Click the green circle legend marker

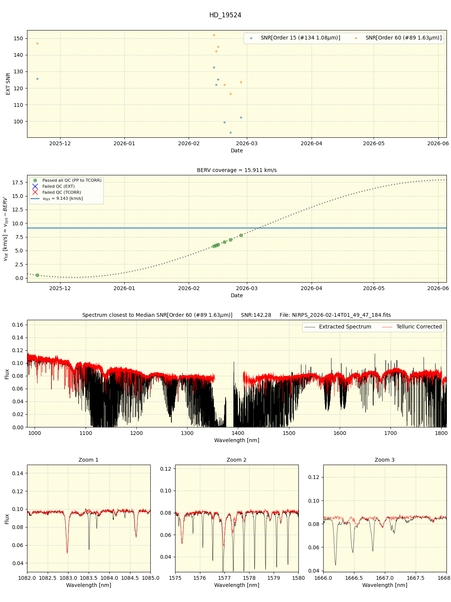[x=35, y=181]
